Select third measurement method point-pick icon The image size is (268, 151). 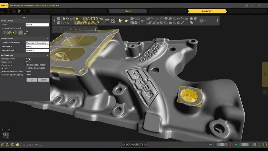pyautogui.click(x=15, y=33)
